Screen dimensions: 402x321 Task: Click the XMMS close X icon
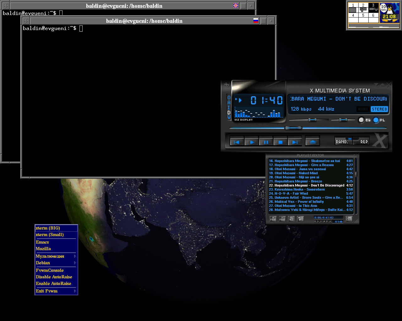(x=389, y=85)
